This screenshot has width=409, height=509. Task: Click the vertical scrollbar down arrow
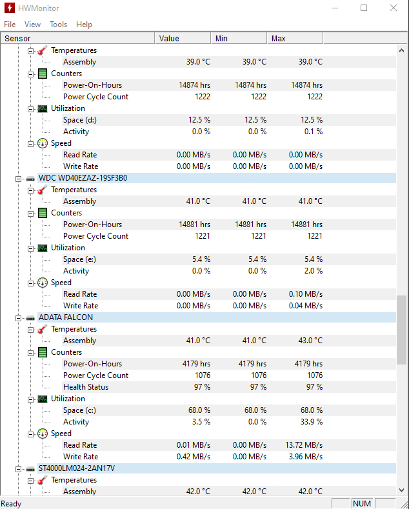click(x=401, y=490)
